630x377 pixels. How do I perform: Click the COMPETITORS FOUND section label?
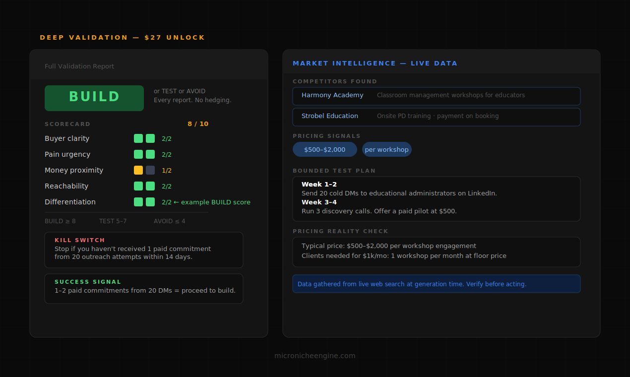click(335, 81)
